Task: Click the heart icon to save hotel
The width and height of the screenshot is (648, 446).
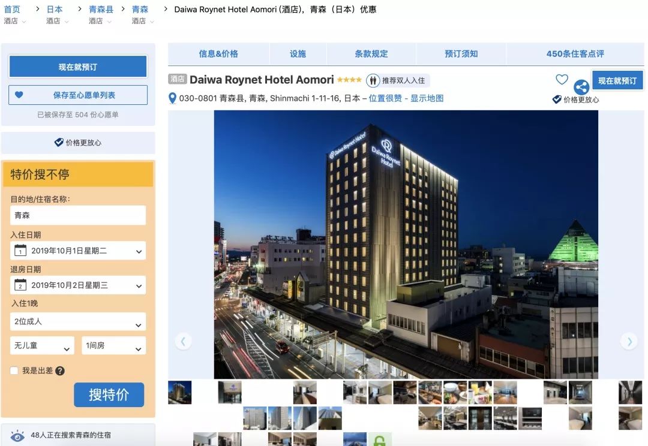Action: [562, 79]
